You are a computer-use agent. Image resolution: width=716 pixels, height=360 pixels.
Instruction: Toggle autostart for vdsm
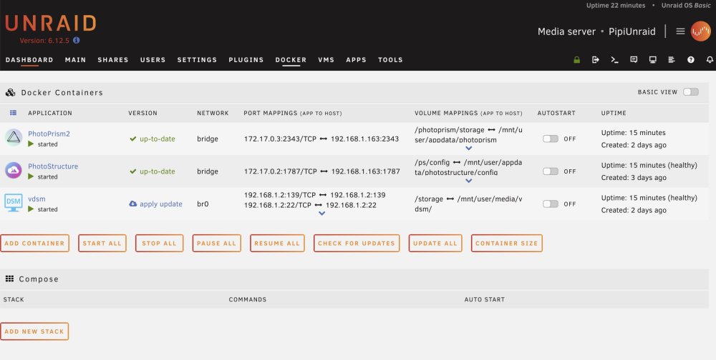pyautogui.click(x=550, y=204)
